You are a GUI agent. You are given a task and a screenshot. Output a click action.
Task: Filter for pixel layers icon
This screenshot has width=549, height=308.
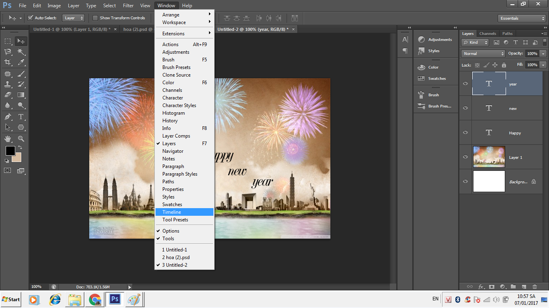coord(496,43)
